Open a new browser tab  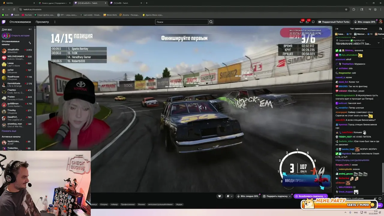(146, 3)
